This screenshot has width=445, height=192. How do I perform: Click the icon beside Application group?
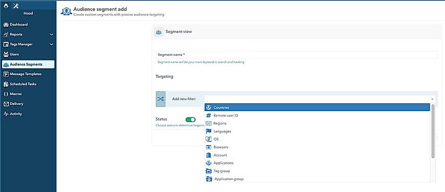pos(209,179)
